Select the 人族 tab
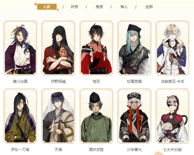The width and height of the screenshot is (194, 155). pyautogui.click(x=47, y=7)
